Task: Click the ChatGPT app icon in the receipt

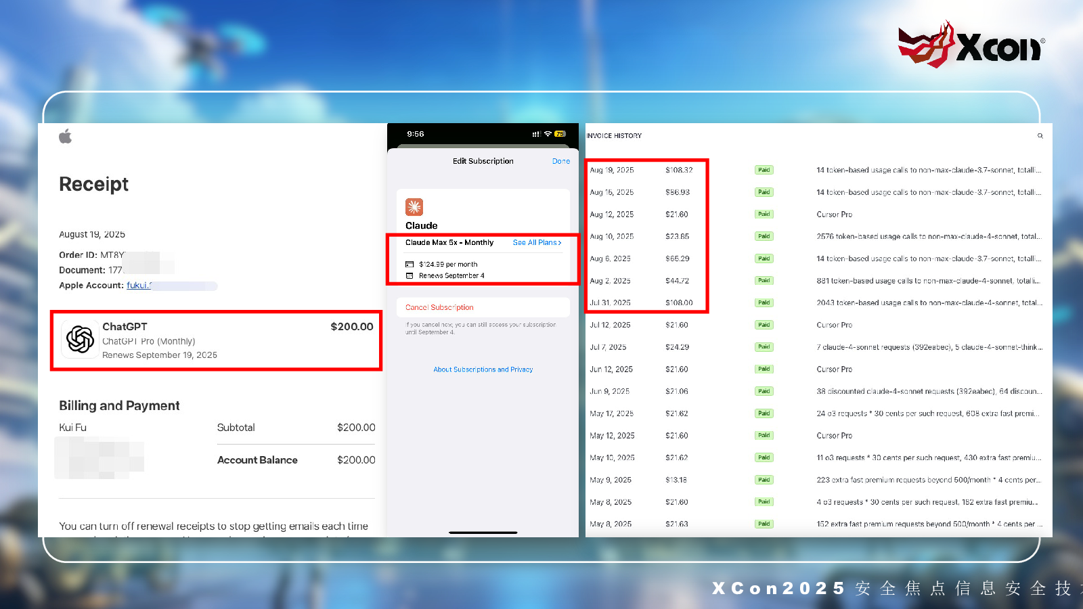Action: coord(80,339)
